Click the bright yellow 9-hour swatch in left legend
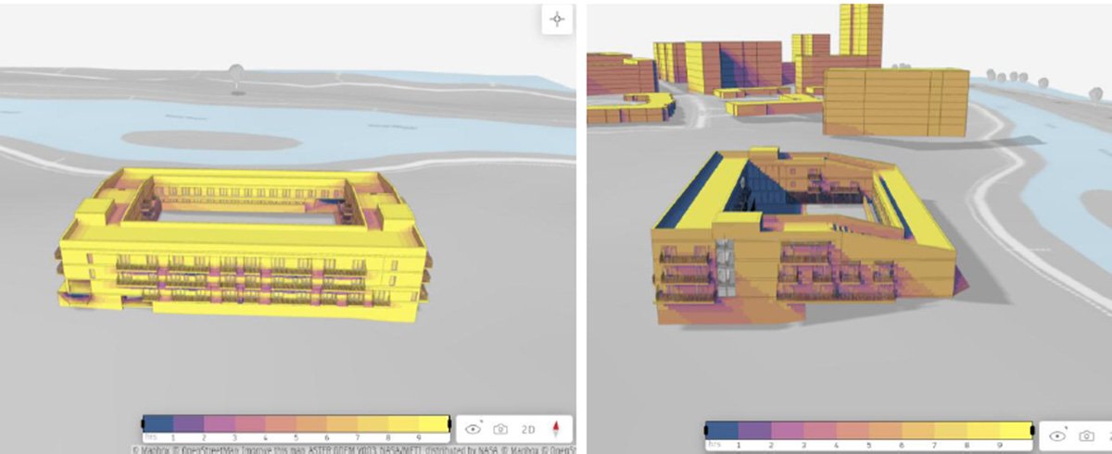The height and width of the screenshot is (454, 1112). click(434, 424)
